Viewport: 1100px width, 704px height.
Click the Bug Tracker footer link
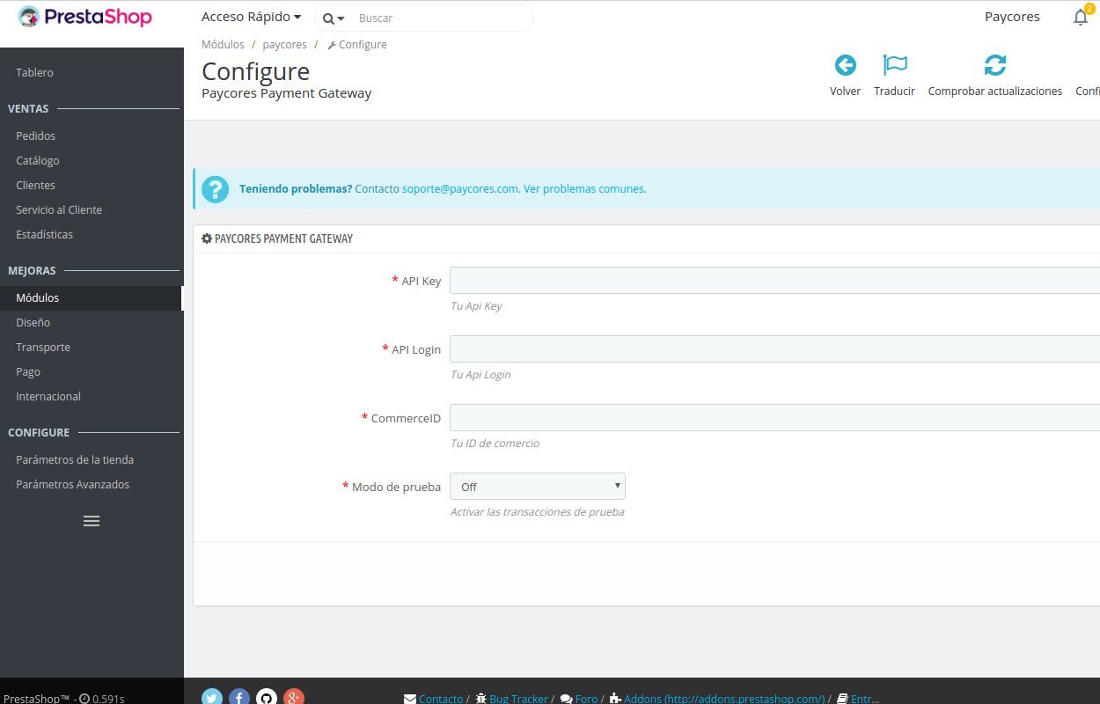click(518, 699)
